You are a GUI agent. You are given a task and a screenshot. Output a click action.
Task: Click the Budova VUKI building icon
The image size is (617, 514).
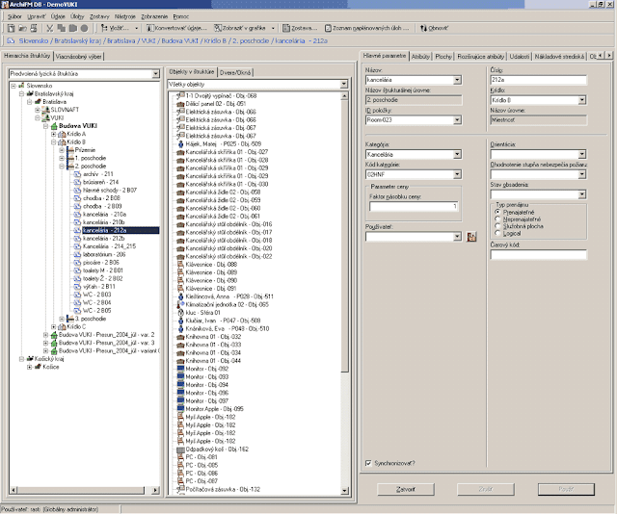click(x=54, y=126)
